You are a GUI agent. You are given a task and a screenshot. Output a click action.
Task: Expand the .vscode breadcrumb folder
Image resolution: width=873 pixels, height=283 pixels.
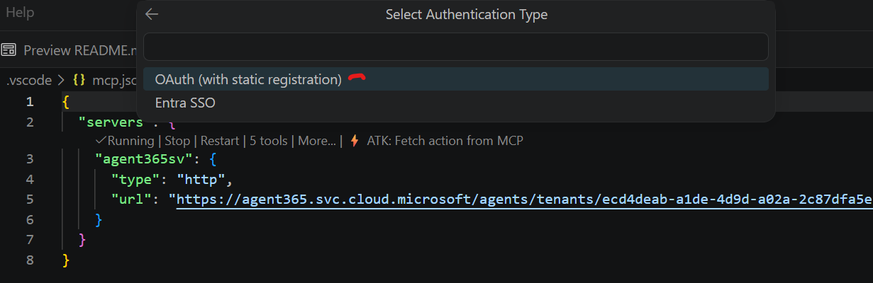[28, 80]
